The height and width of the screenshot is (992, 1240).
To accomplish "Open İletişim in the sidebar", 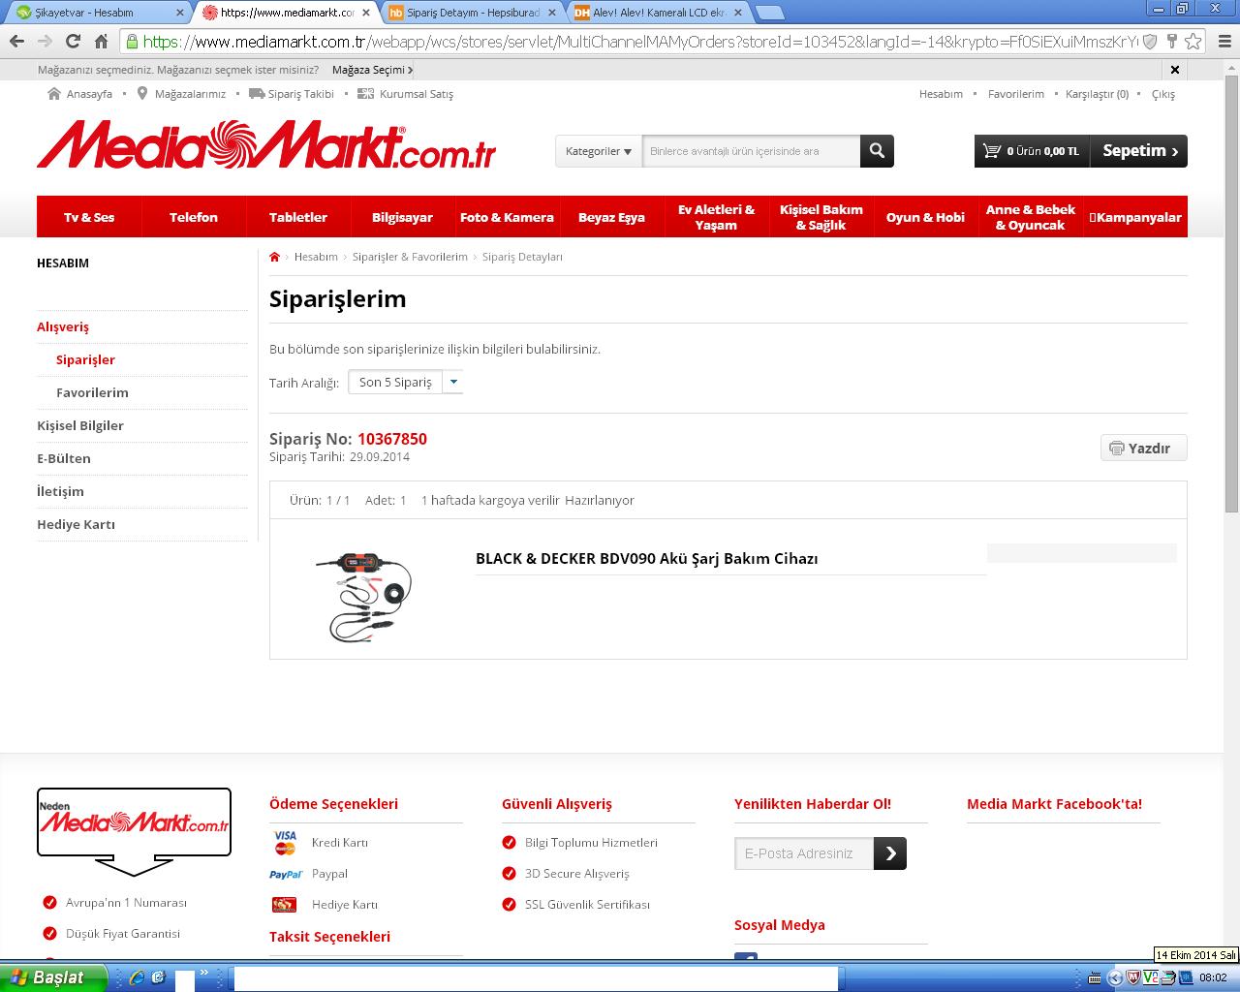I will [x=60, y=491].
